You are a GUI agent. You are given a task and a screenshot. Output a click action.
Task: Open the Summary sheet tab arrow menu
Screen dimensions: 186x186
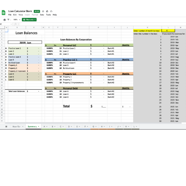pos(39,126)
